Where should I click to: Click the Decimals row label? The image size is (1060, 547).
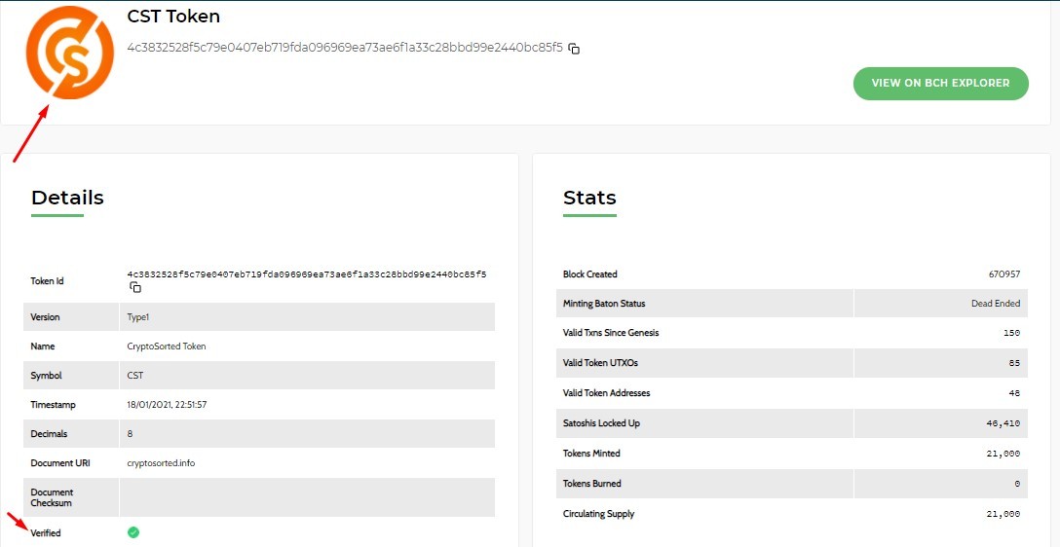(x=49, y=433)
